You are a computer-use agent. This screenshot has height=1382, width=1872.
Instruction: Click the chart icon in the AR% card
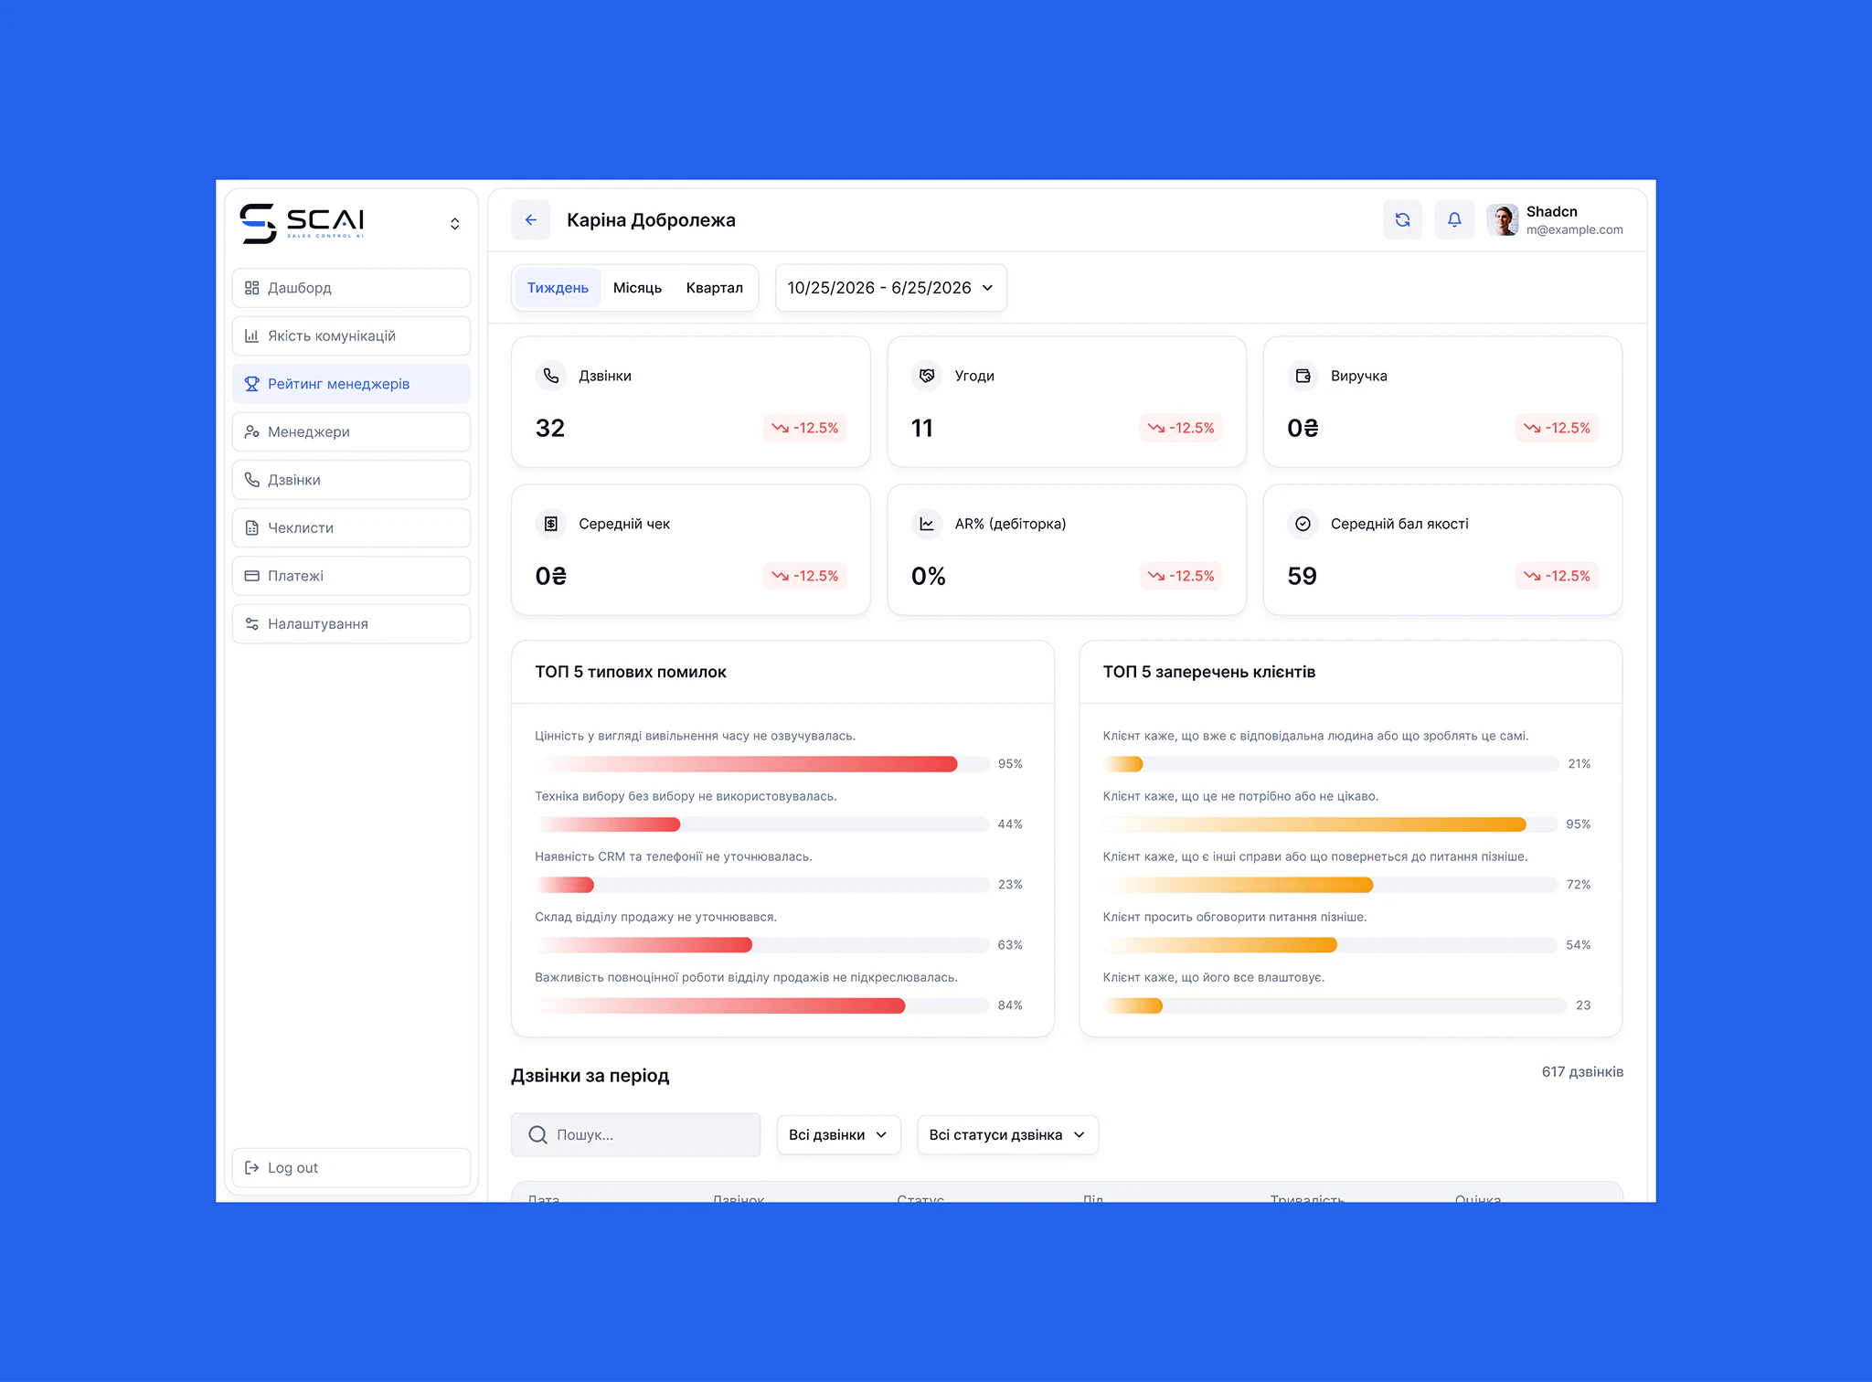pos(927,524)
